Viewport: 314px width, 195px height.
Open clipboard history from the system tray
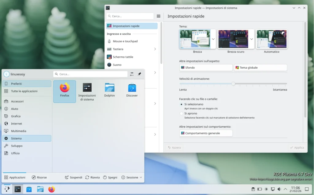tap(253, 189)
